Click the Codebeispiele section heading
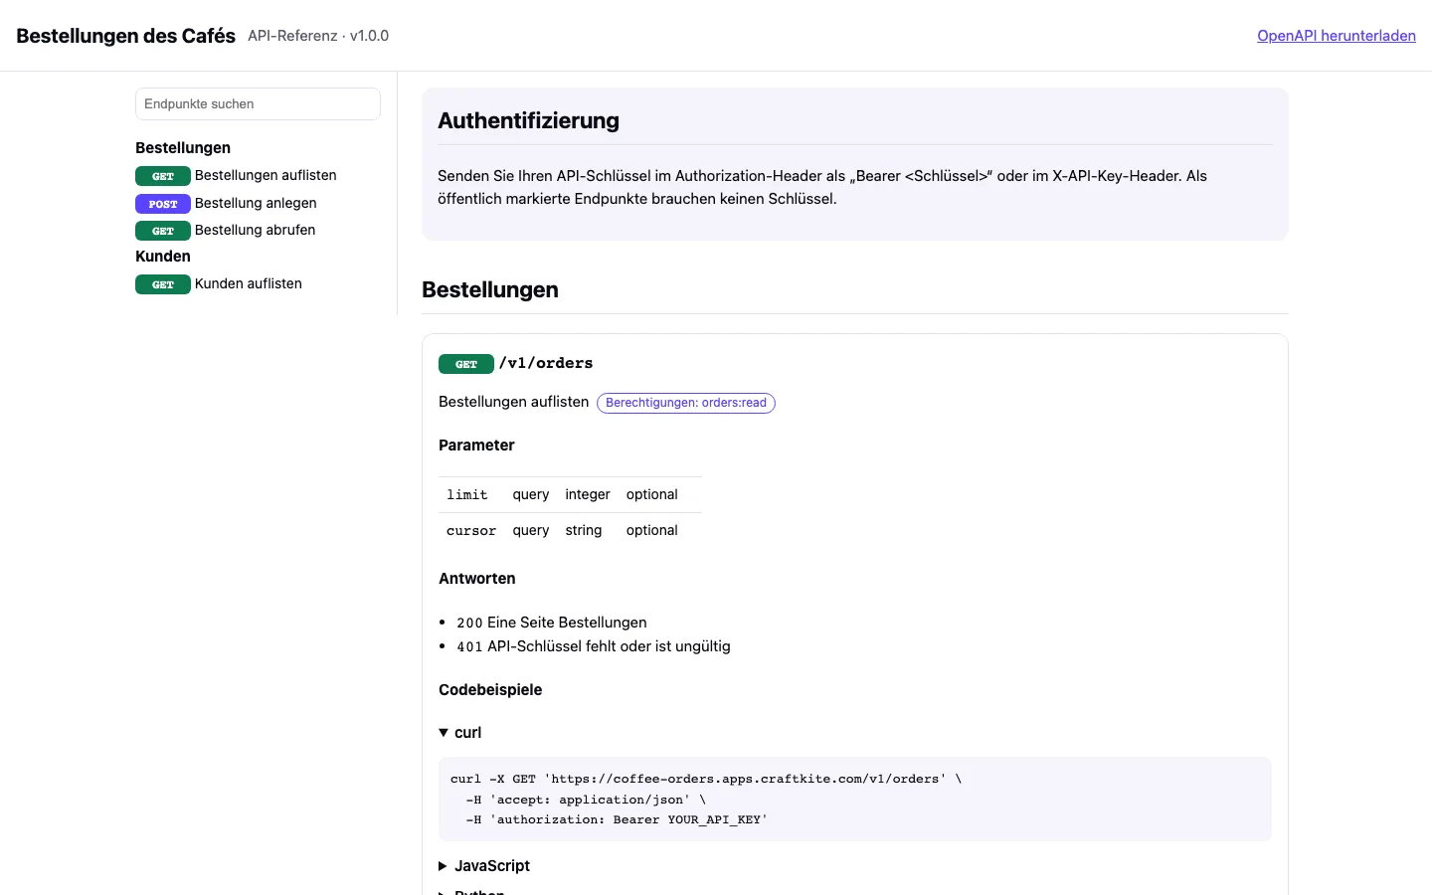Image resolution: width=1432 pixels, height=895 pixels. click(490, 690)
